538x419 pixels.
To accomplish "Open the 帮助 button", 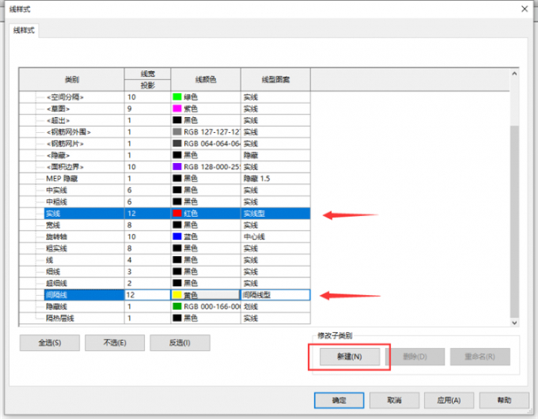I will (504, 400).
